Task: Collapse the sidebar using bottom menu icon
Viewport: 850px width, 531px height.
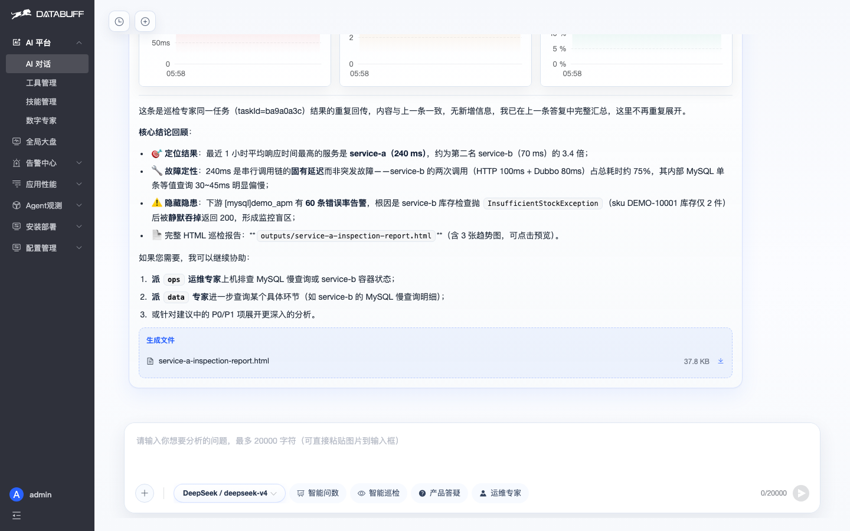Action: (x=17, y=516)
